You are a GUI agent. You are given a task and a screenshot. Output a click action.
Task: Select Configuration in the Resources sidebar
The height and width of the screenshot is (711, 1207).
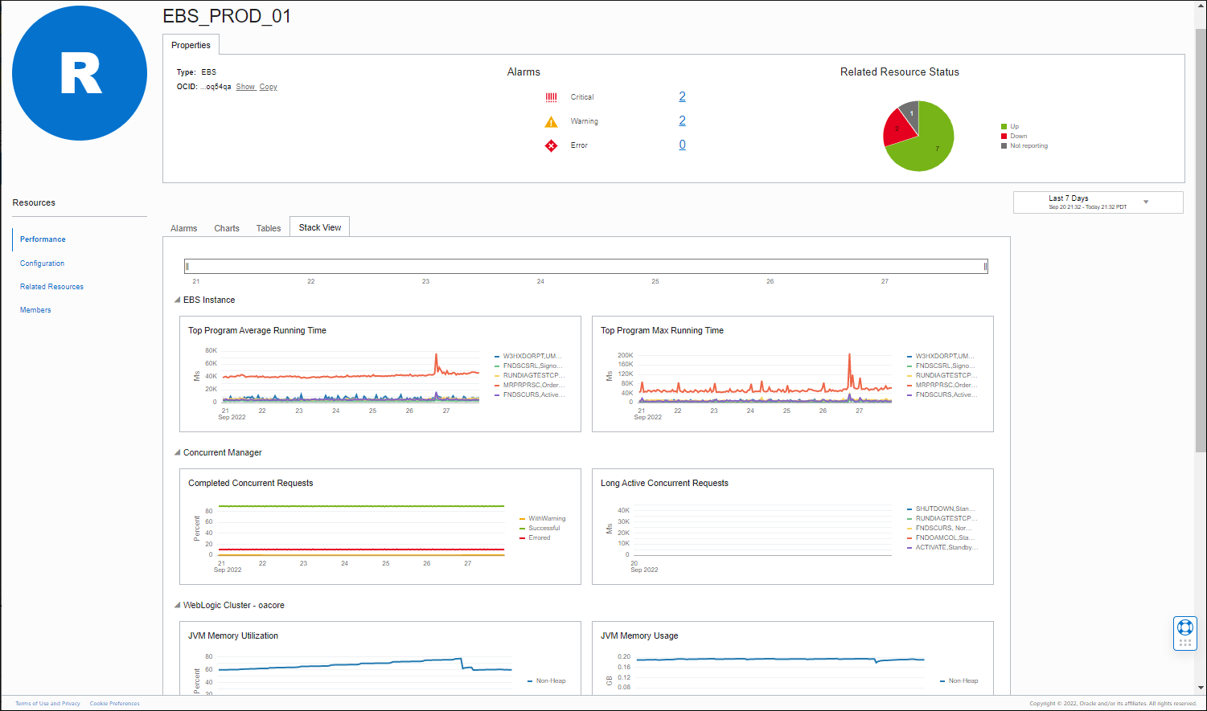tap(42, 263)
